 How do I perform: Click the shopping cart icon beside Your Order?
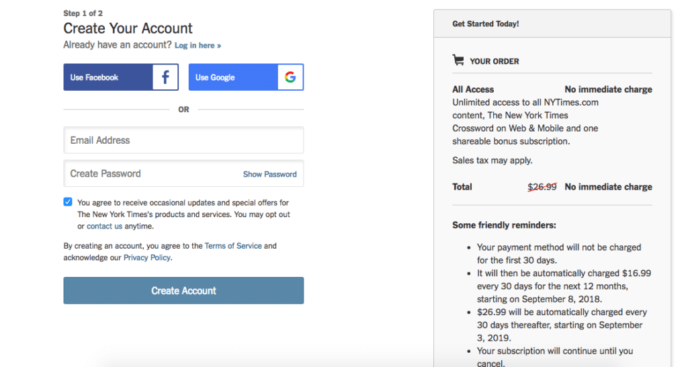(458, 60)
